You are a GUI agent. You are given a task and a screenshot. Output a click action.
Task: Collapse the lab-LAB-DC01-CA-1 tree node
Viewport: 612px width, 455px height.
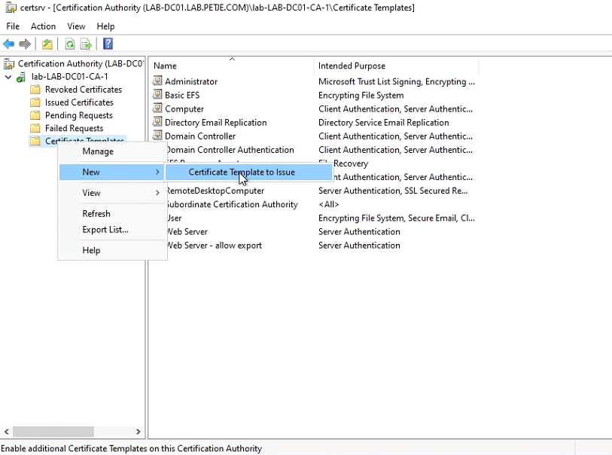point(8,77)
